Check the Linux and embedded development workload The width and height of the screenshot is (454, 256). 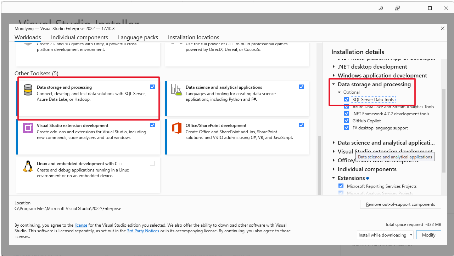coord(152,163)
